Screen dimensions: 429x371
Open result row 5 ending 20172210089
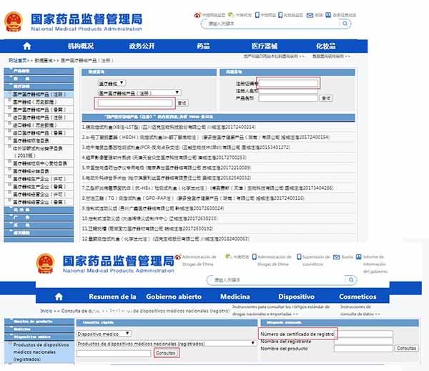click(167, 168)
